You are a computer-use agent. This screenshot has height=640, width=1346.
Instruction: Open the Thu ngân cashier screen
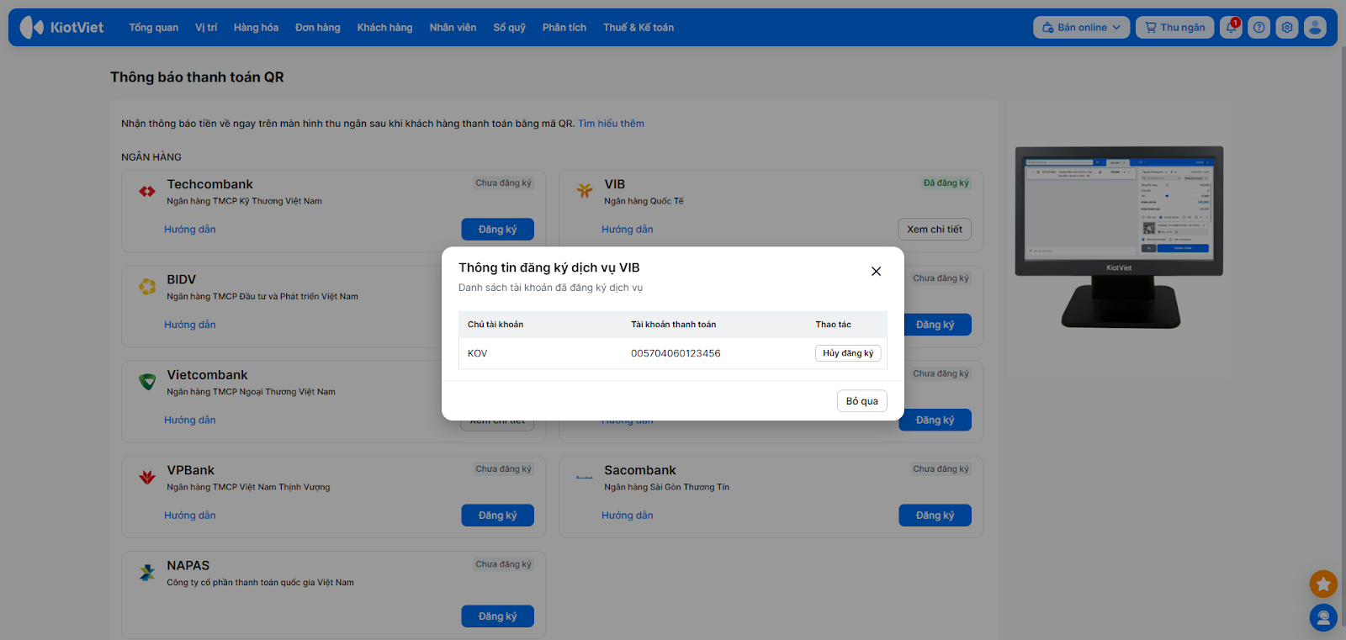tap(1174, 28)
